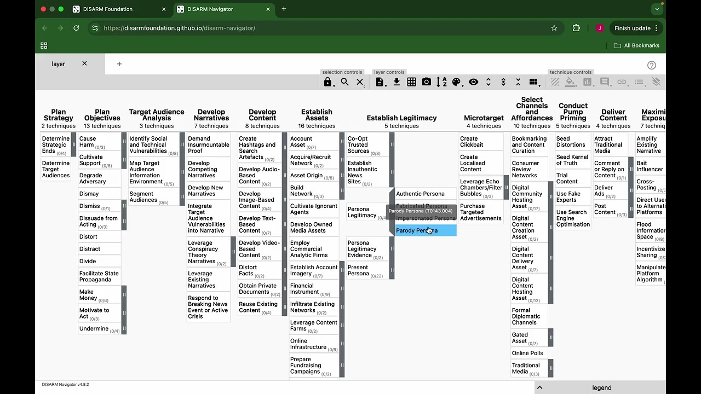Viewport: 701px width, 394px height.
Task: Switch to the layer tab
Action: pyautogui.click(x=59, y=64)
